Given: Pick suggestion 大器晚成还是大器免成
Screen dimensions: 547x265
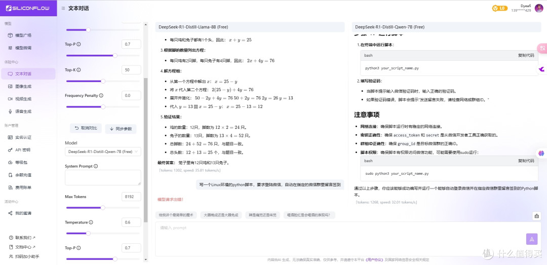Looking at the screenshot, I should [221, 215].
